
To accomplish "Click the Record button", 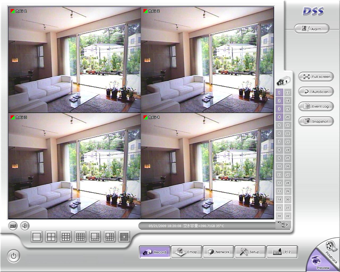I will (155, 252).
